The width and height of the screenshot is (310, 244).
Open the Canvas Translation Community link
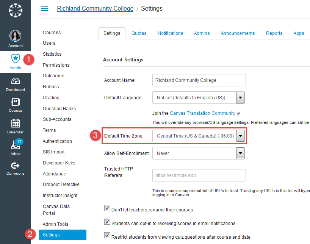tap(203, 113)
